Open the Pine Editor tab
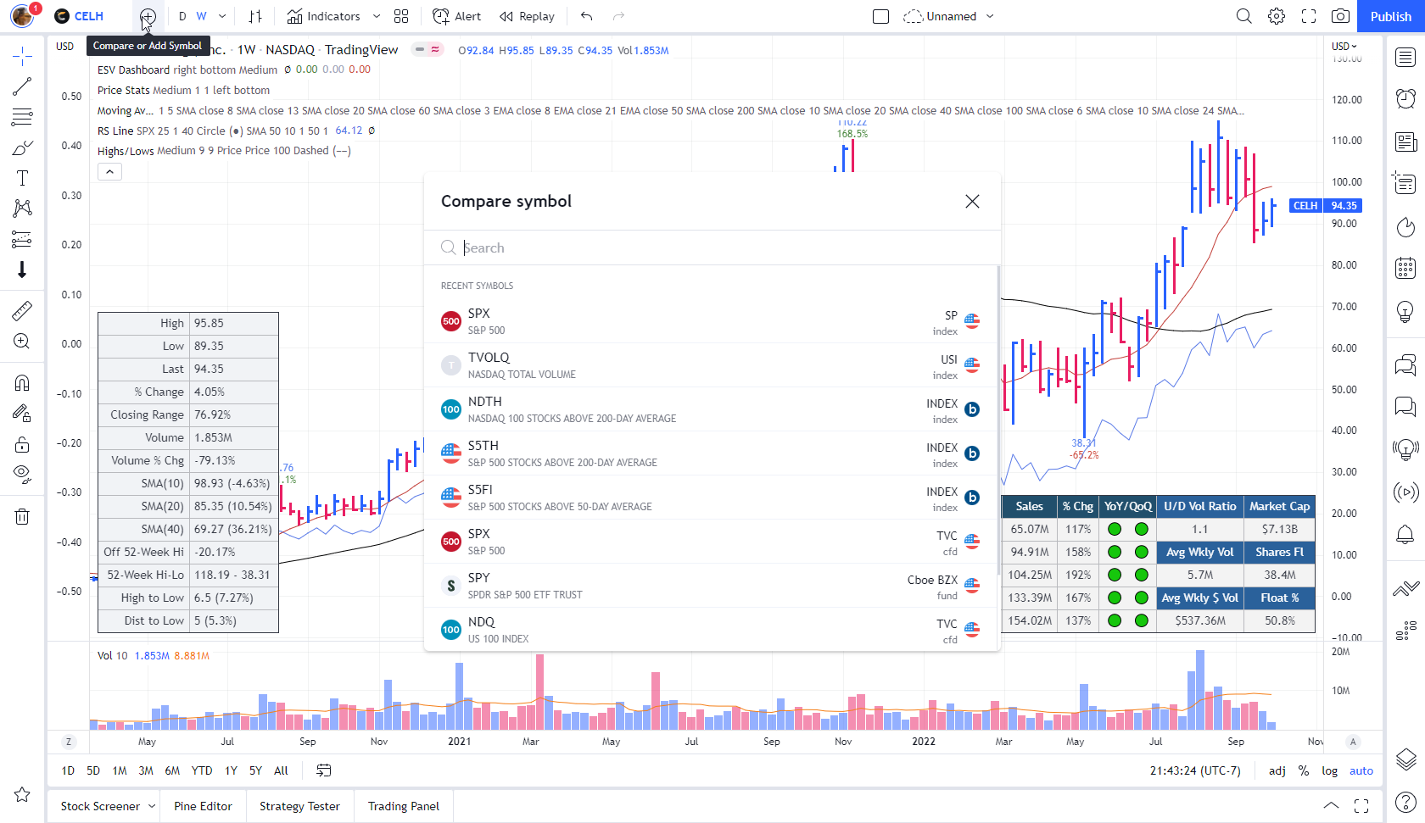1425x823 pixels. click(x=203, y=806)
